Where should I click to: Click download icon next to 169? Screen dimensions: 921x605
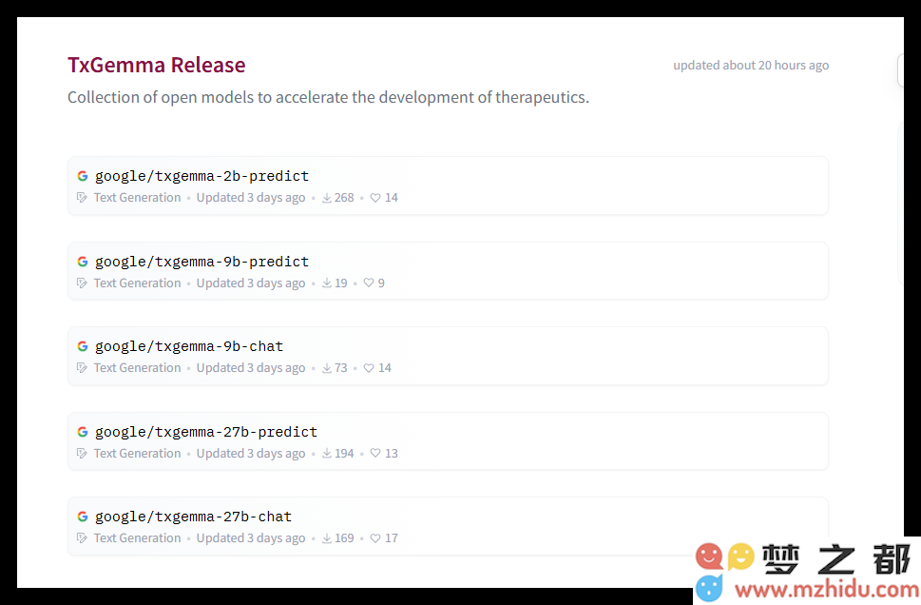pos(327,538)
